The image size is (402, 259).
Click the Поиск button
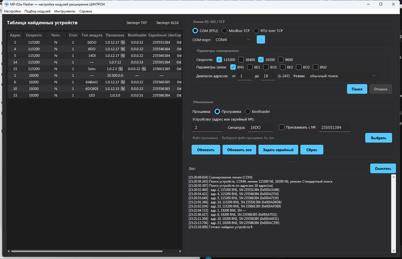(357, 89)
